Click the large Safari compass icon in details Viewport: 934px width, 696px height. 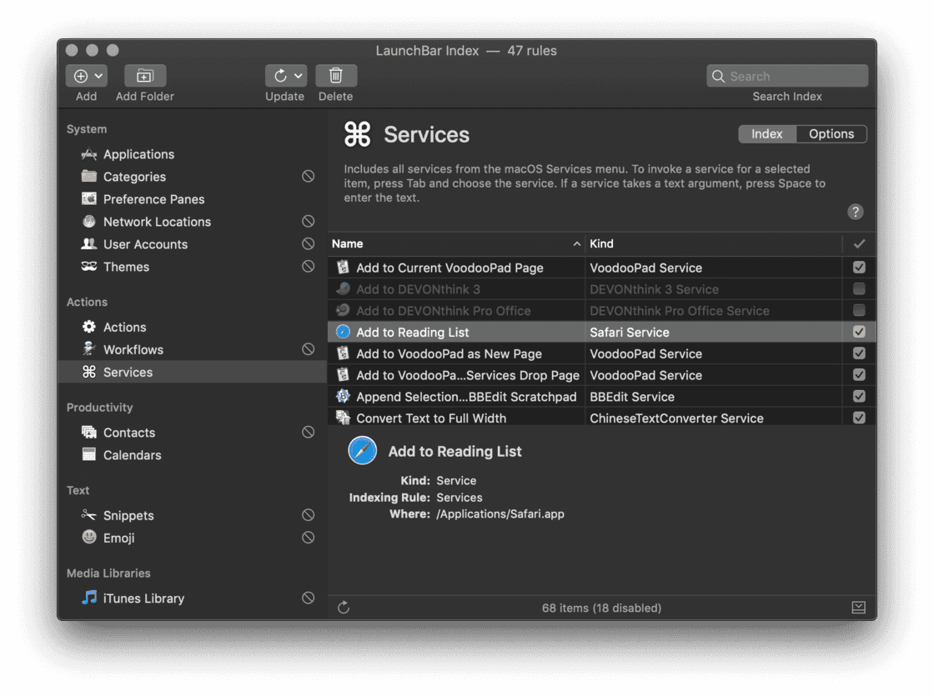(x=362, y=450)
